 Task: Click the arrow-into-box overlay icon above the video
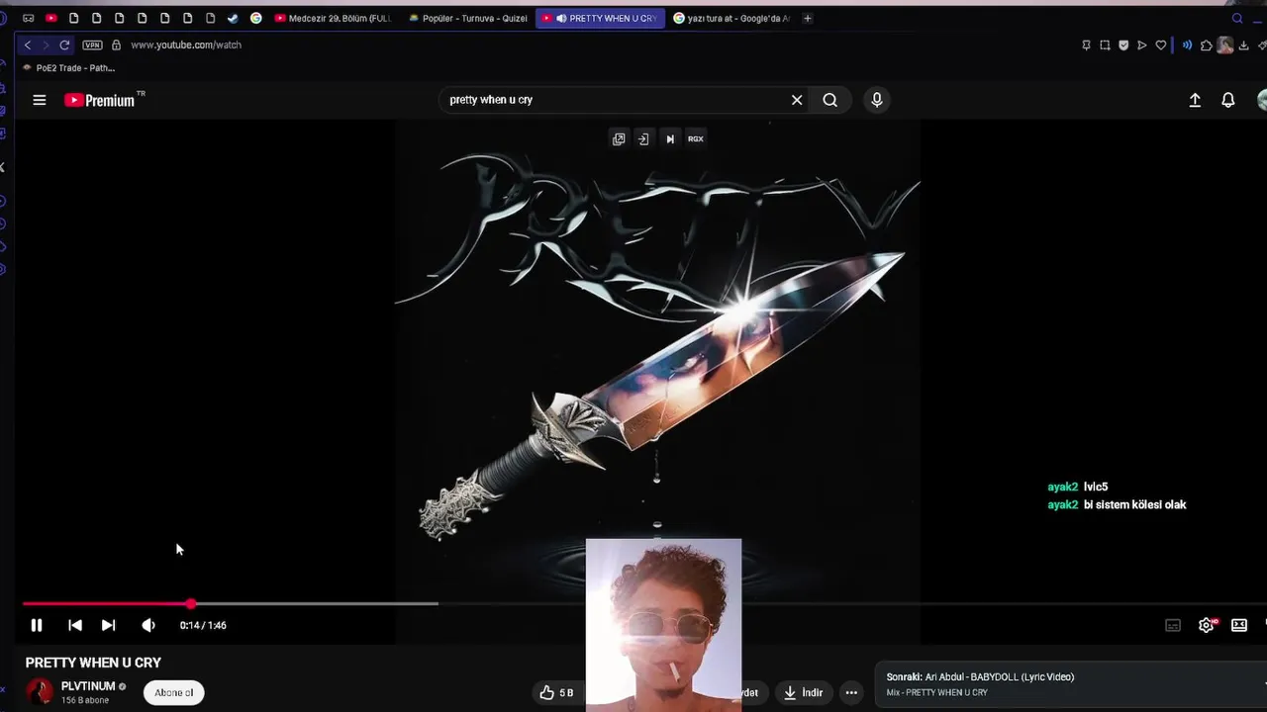[643, 139]
